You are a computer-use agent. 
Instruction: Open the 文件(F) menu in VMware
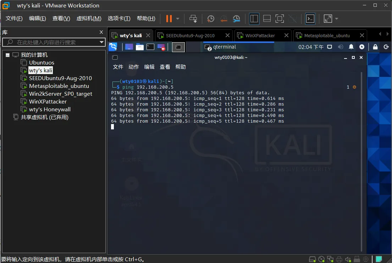[14, 18]
